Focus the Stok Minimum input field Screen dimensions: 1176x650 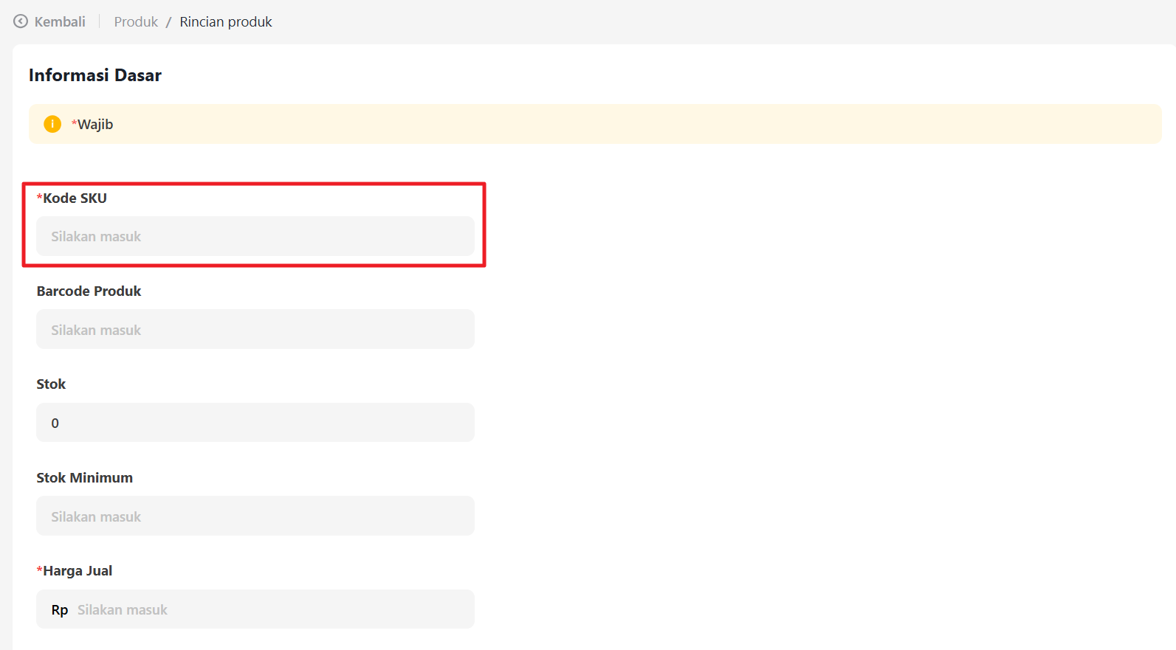click(255, 516)
